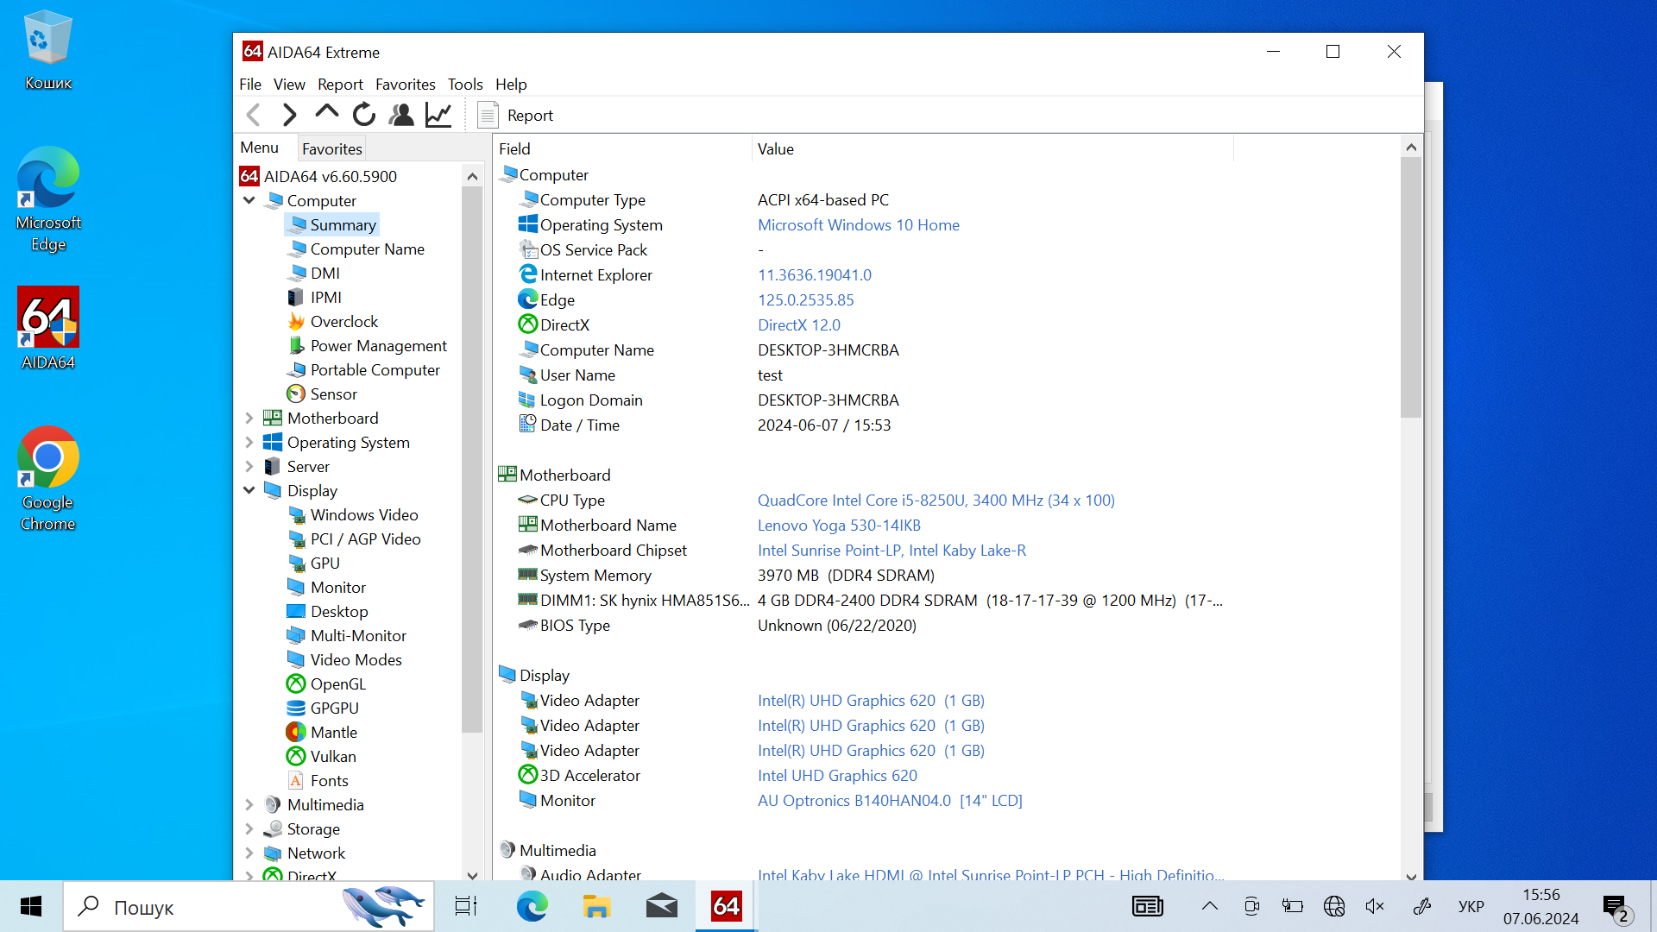Open the View menu
Screen dimensions: 1657x932
tap(289, 84)
